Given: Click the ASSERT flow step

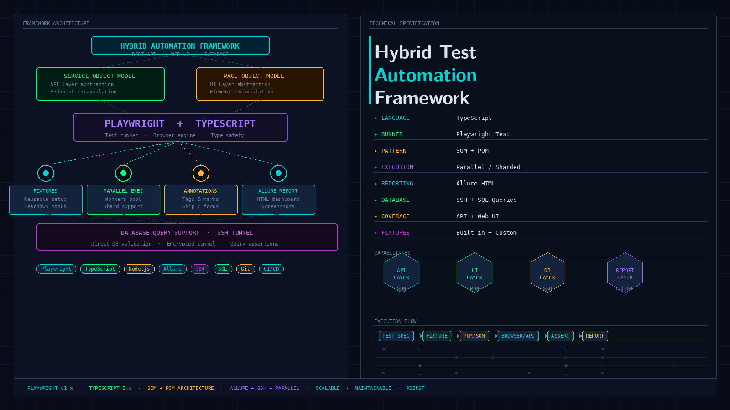Looking at the screenshot, I should click(x=560, y=336).
